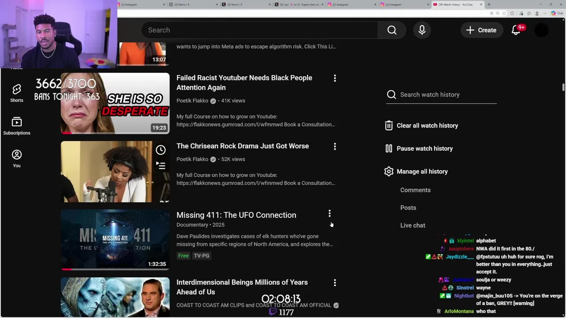Close the Watch history YouTube tab
Viewport: 566px width, 318px height.
pos(481,4)
